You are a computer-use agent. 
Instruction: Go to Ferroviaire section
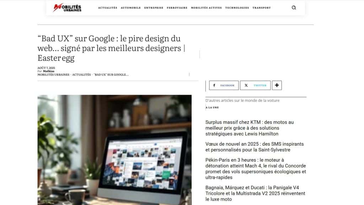pos(177,8)
